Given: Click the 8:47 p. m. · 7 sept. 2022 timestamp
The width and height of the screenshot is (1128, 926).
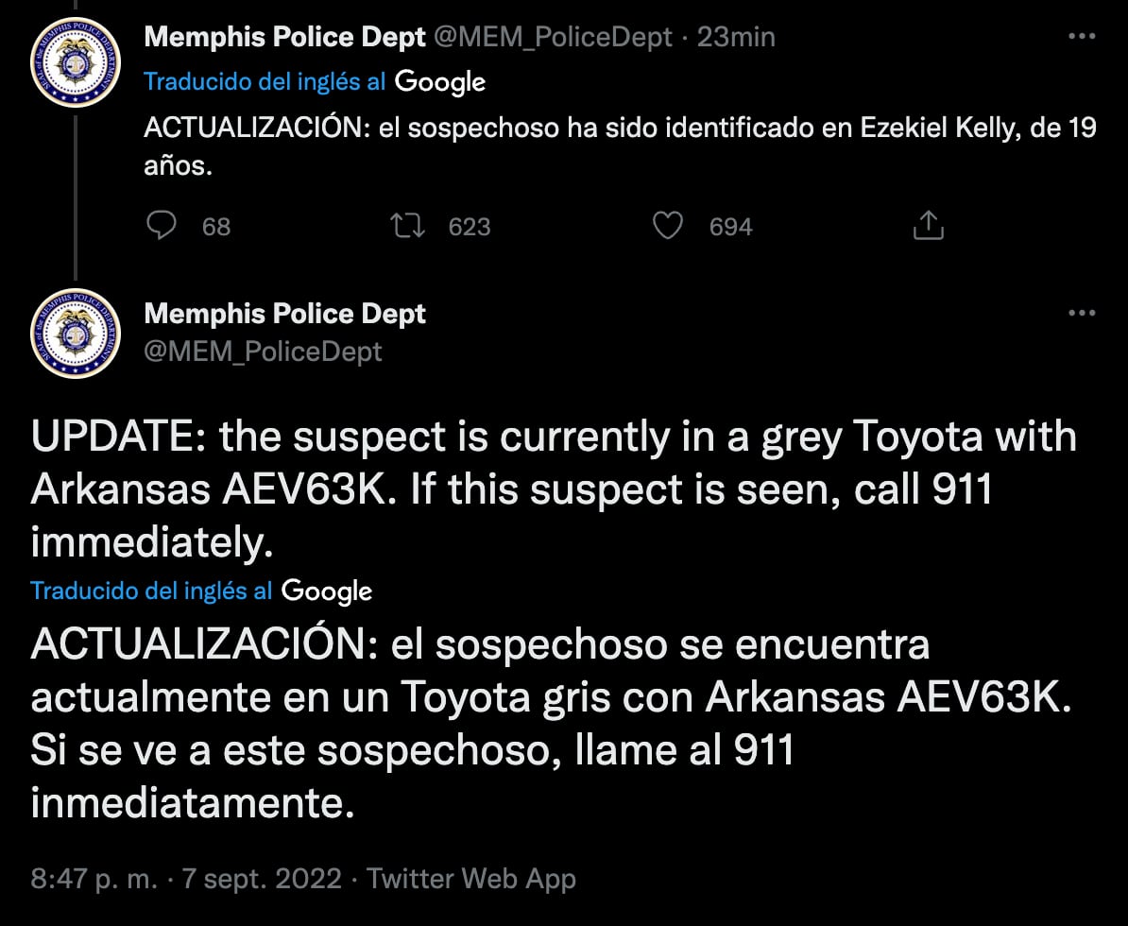Looking at the screenshot, I should [x=185, y=879].
